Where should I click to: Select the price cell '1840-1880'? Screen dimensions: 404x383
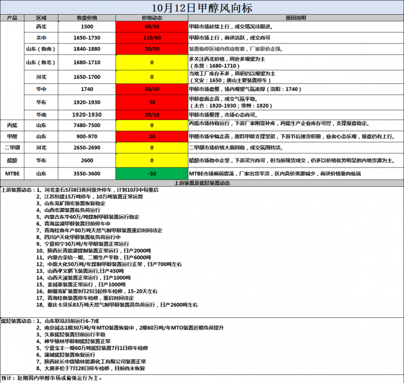pyautogui.click(x=87, y=49)
